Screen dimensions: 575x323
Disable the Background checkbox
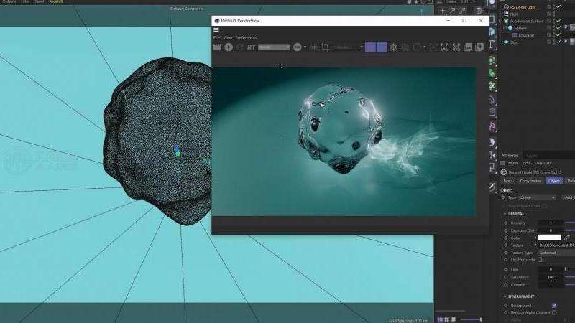(554, 306)
